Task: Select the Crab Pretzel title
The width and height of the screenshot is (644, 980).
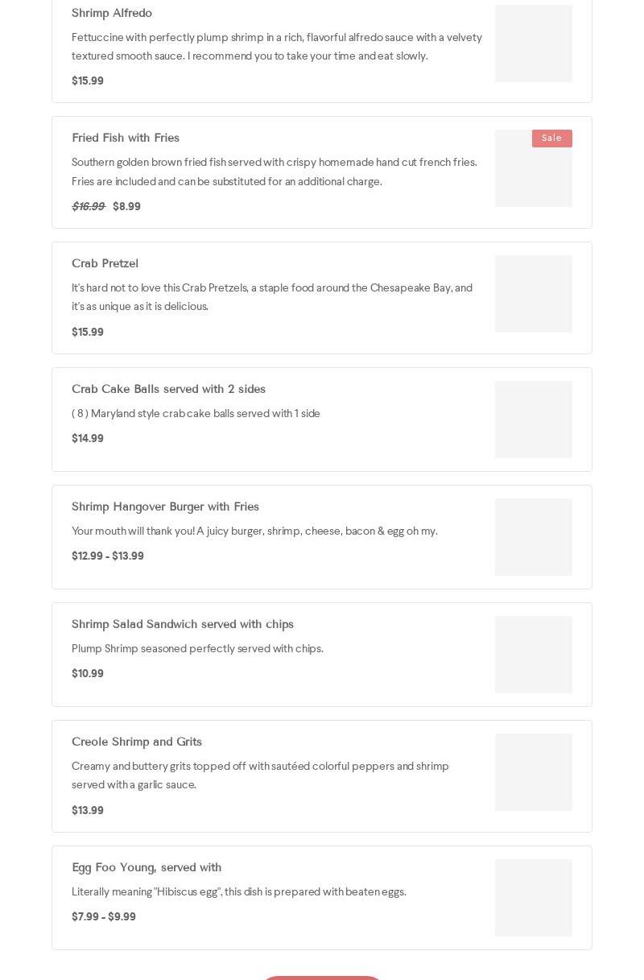Action: tap(105, 263)
